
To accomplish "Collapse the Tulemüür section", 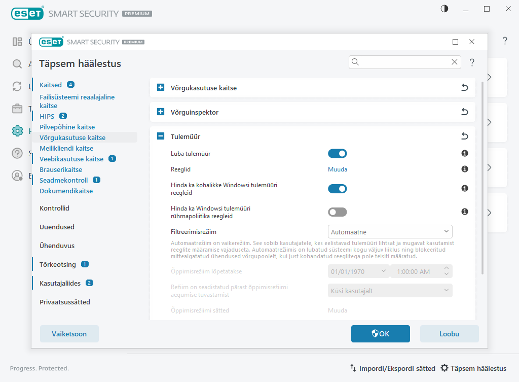I will click(x=161, y=136).
